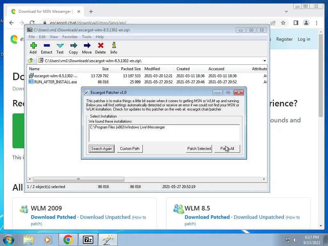The image size is (328, 246).
Task: Open the Chrome profile avatar
Action: coord(306,23)
